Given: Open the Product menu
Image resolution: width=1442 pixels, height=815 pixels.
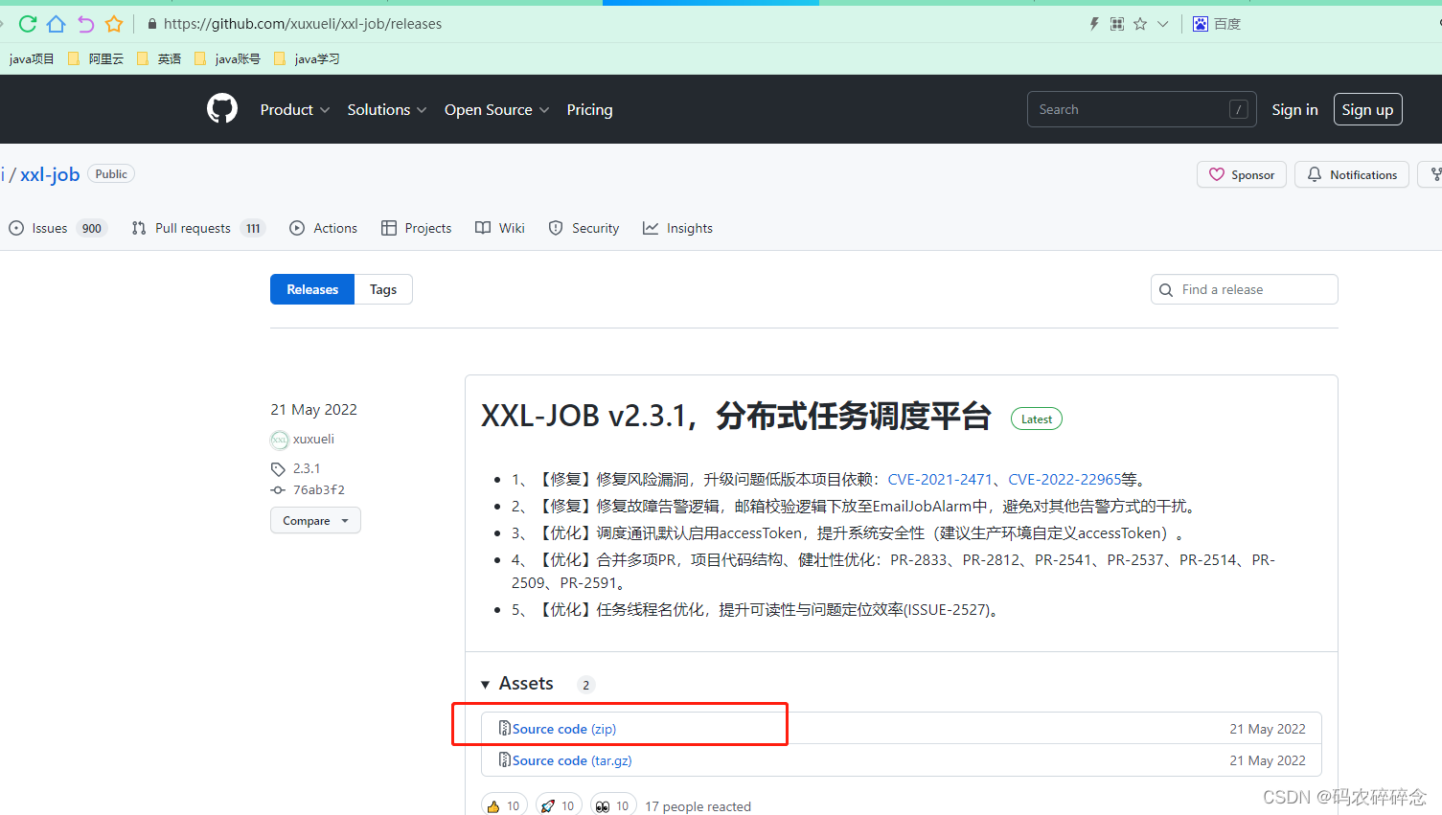Looking at the screenshot, I should [295, 109].
